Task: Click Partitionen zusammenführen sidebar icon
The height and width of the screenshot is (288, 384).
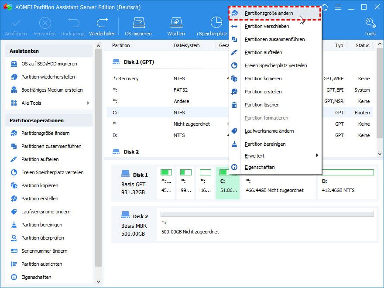Action: [x=14, y=146]
